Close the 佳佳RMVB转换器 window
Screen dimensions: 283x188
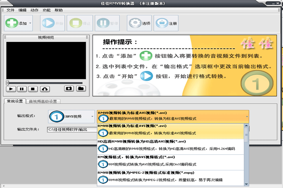coord(278,4)
